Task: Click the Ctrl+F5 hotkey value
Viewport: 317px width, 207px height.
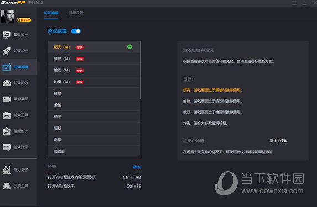Action: tap(134, 186)
